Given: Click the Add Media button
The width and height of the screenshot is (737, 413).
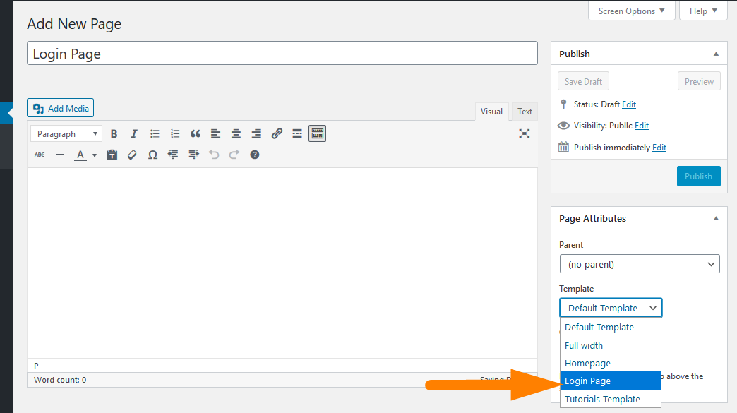Looking at the screenshot, I should pyautogui.click(x=60, y=108).
